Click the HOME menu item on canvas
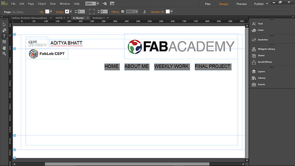 coord(112,67)
